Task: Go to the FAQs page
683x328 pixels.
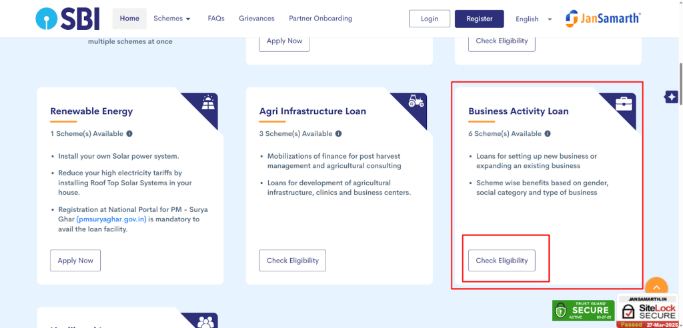Action: point(215,19)
